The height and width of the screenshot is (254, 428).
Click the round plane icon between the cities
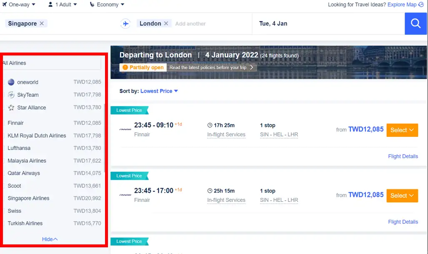point(125,24)
